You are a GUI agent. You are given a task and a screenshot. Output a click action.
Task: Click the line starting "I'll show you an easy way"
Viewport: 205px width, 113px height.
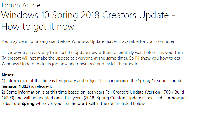tap(92, 53)
